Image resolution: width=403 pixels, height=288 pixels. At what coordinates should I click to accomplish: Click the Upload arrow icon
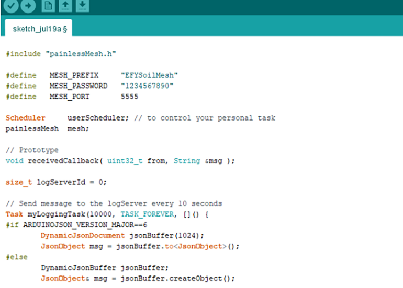coord(28,5)
